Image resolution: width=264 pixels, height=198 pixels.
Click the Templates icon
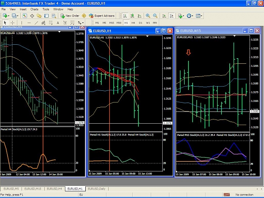198,16
